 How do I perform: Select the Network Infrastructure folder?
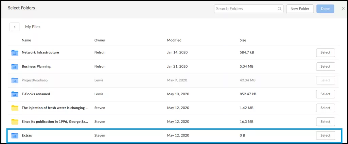click(x=325, y=53)
